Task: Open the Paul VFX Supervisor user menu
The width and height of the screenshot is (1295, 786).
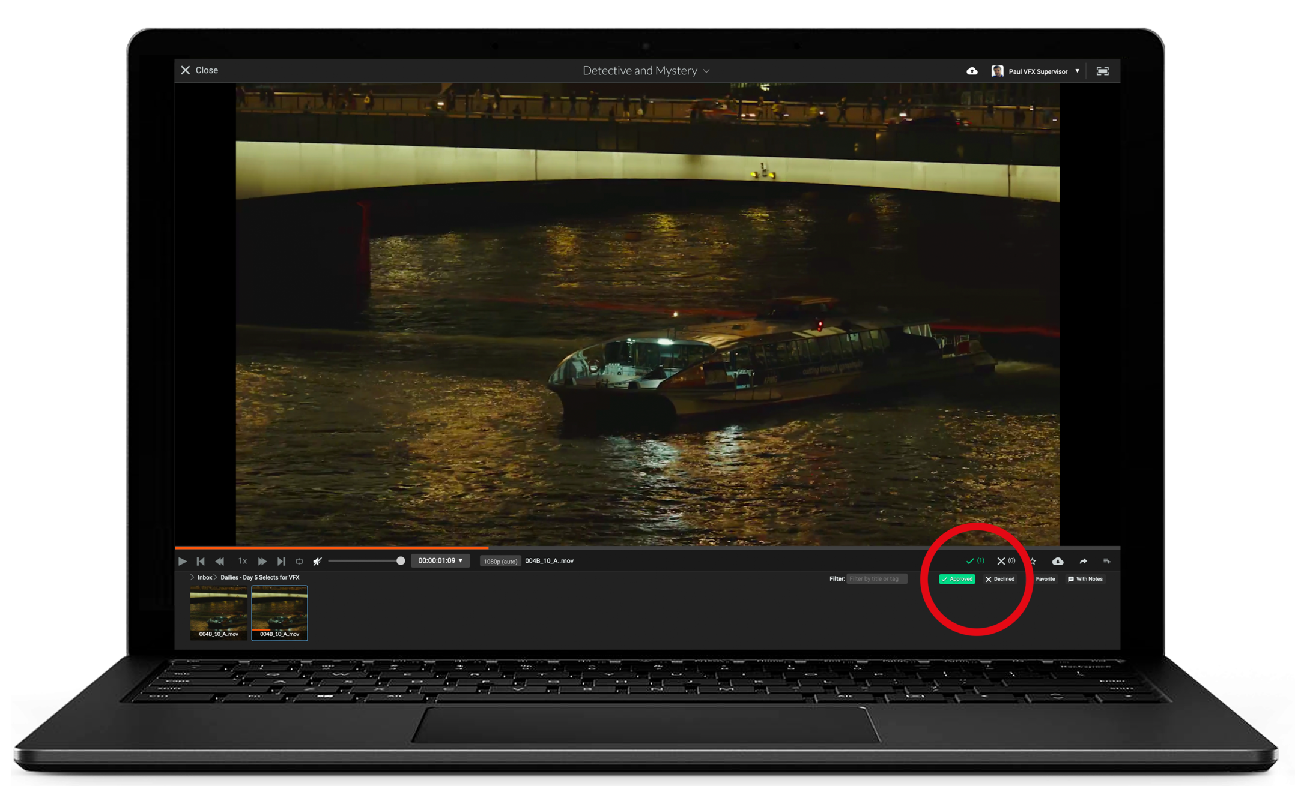Action: pyautogui.click(x=1037, y=71)
